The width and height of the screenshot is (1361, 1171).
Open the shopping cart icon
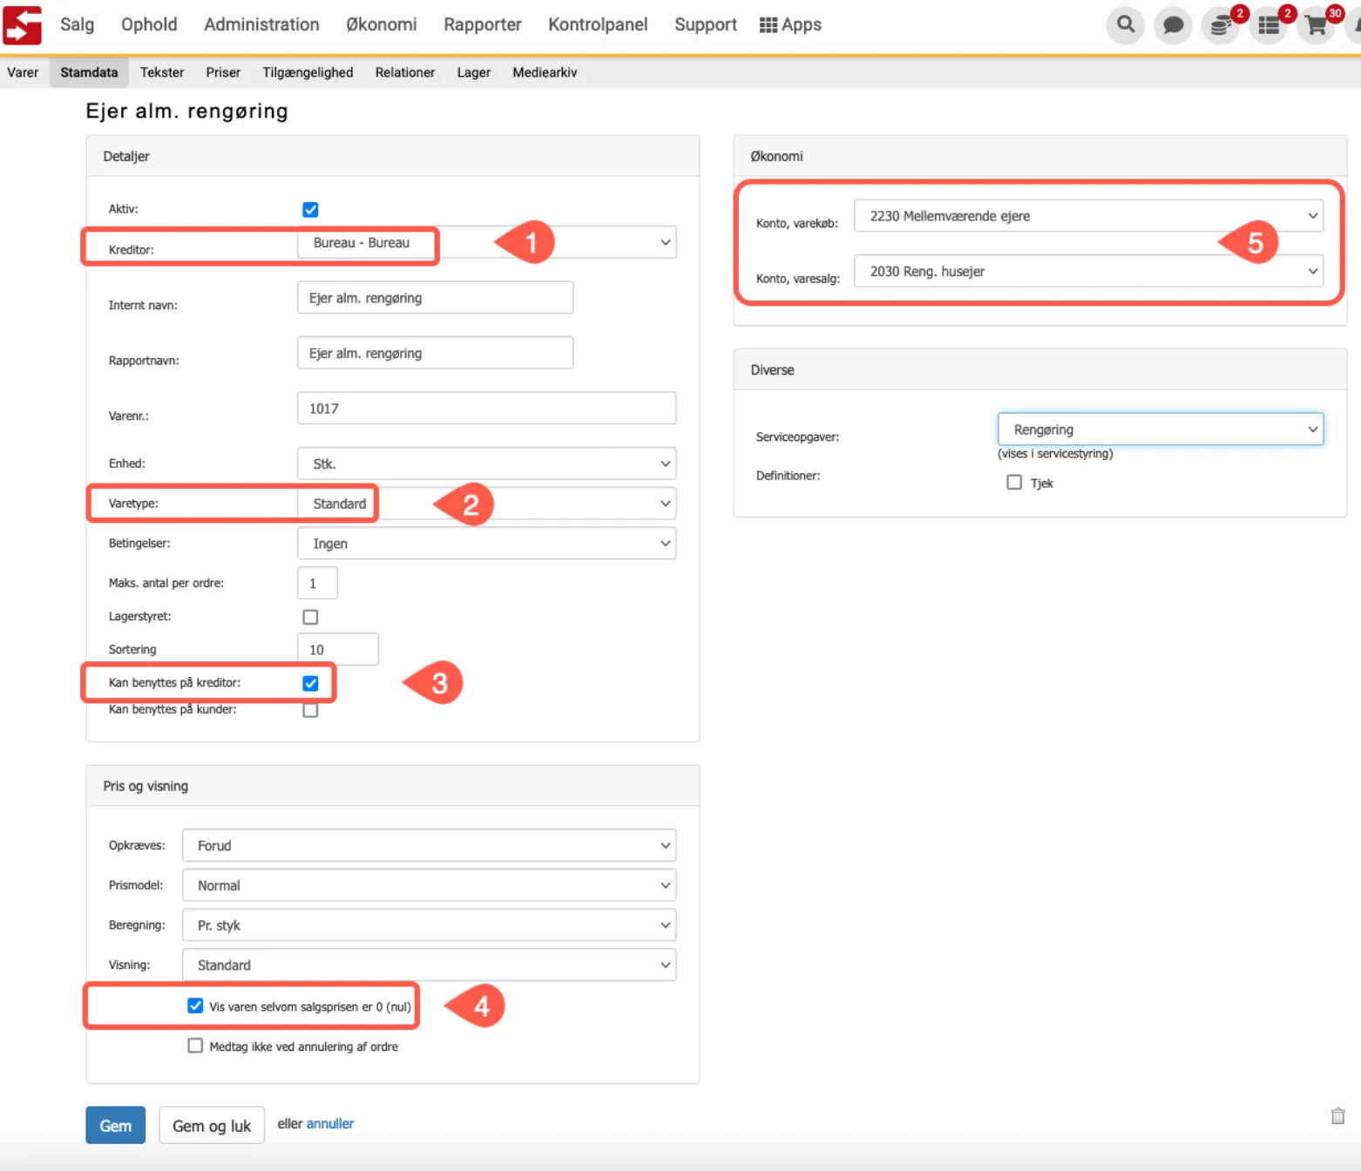[1316, 26]
